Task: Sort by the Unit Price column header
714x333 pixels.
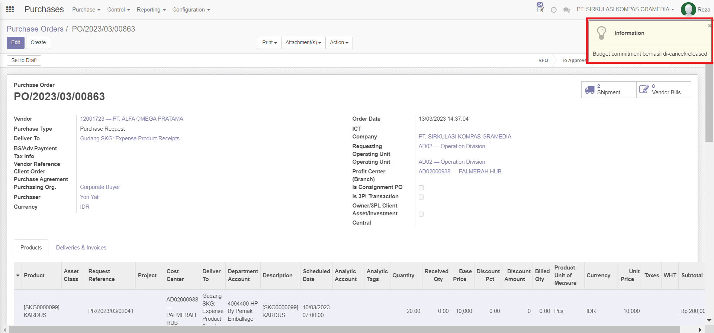Action: (x=631, y=275)
